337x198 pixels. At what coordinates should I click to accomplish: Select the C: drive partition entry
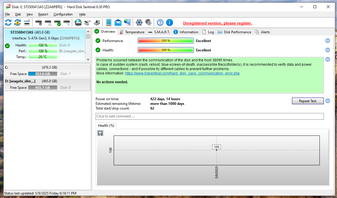click(47, 71)
